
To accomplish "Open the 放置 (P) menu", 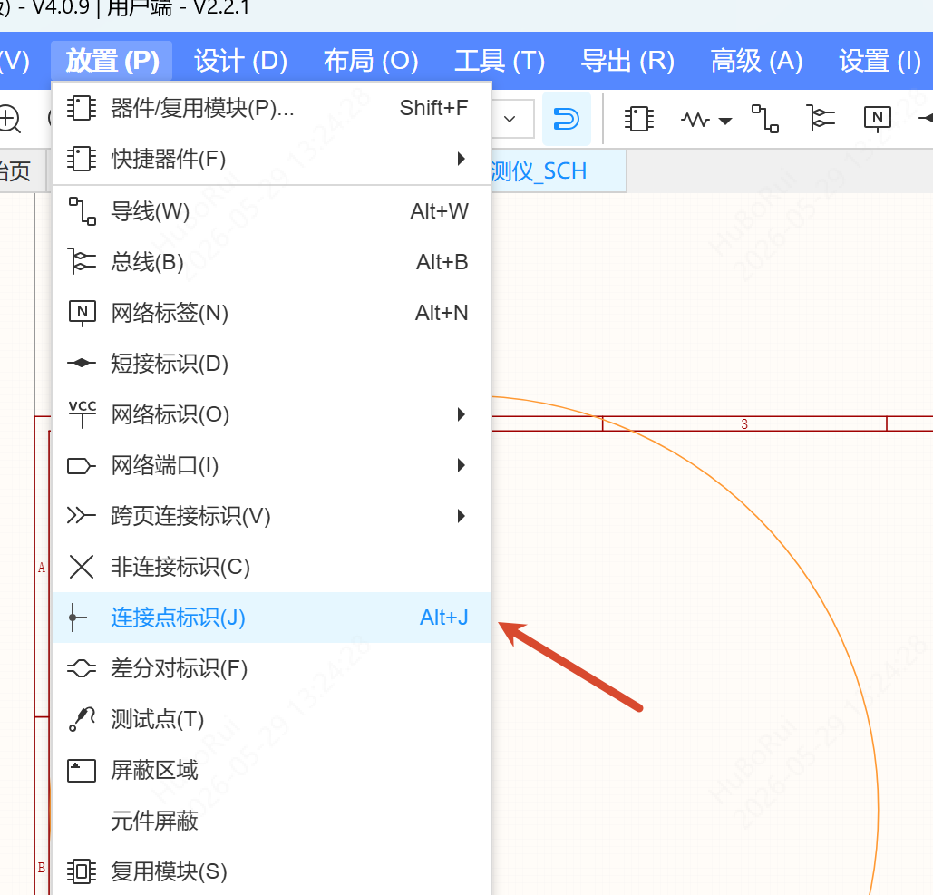I will pyautogui.click(x=112, y=61).
